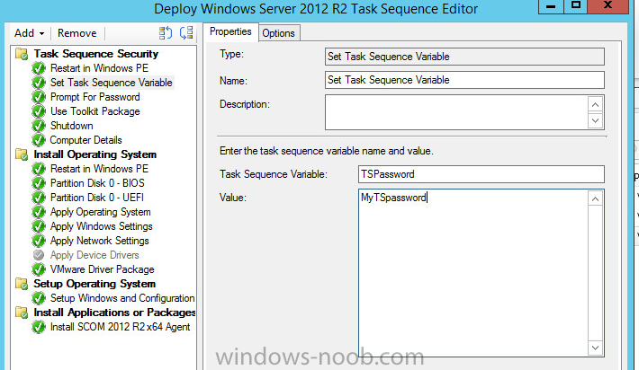Click the green check beside VMware Driver Package
This screenshot has width=639, height=370.
(39, 269)
